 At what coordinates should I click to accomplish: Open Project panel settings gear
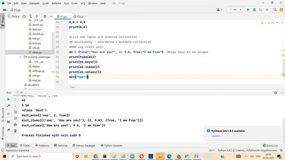(x=45, y=16)
